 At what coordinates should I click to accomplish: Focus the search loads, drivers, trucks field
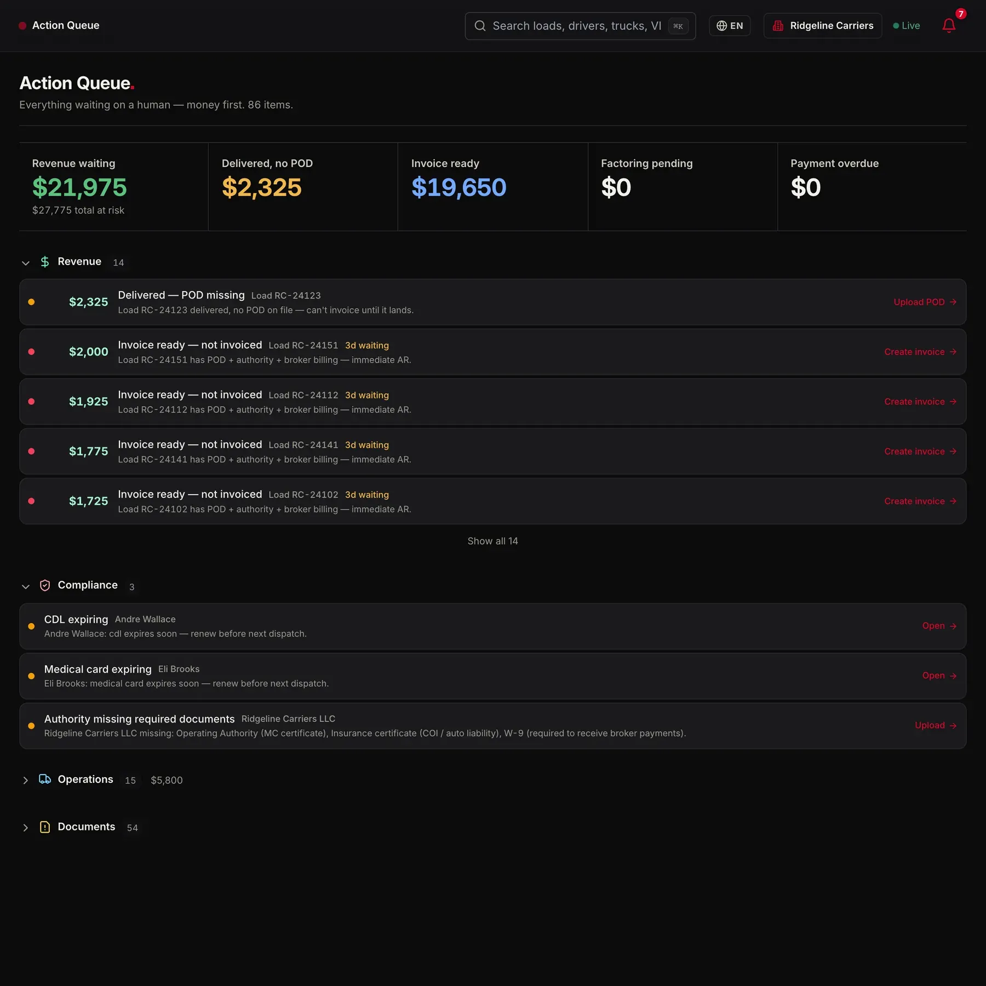[x=580, y=26]
